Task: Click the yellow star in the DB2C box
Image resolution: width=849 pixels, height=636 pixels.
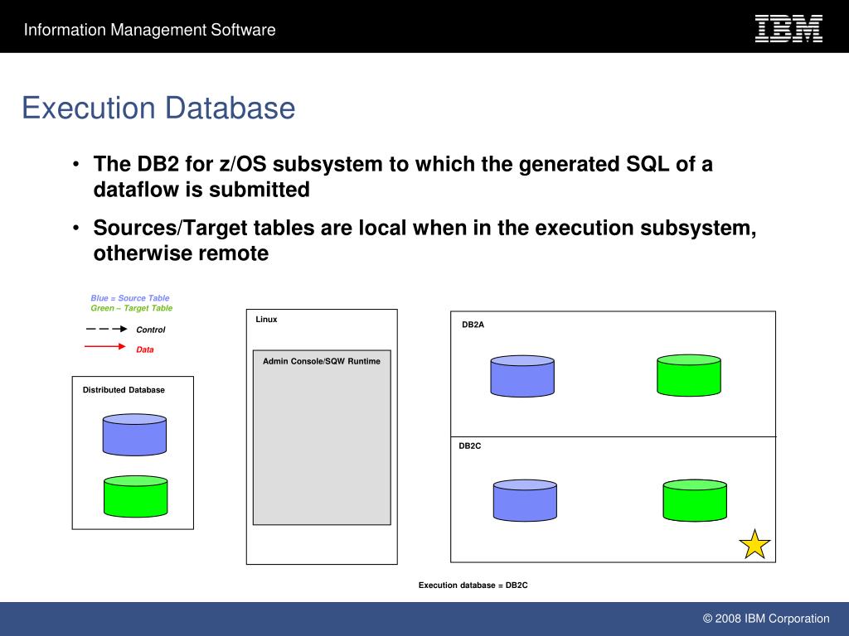Action: pyautogui.click(x=754, y=544)
